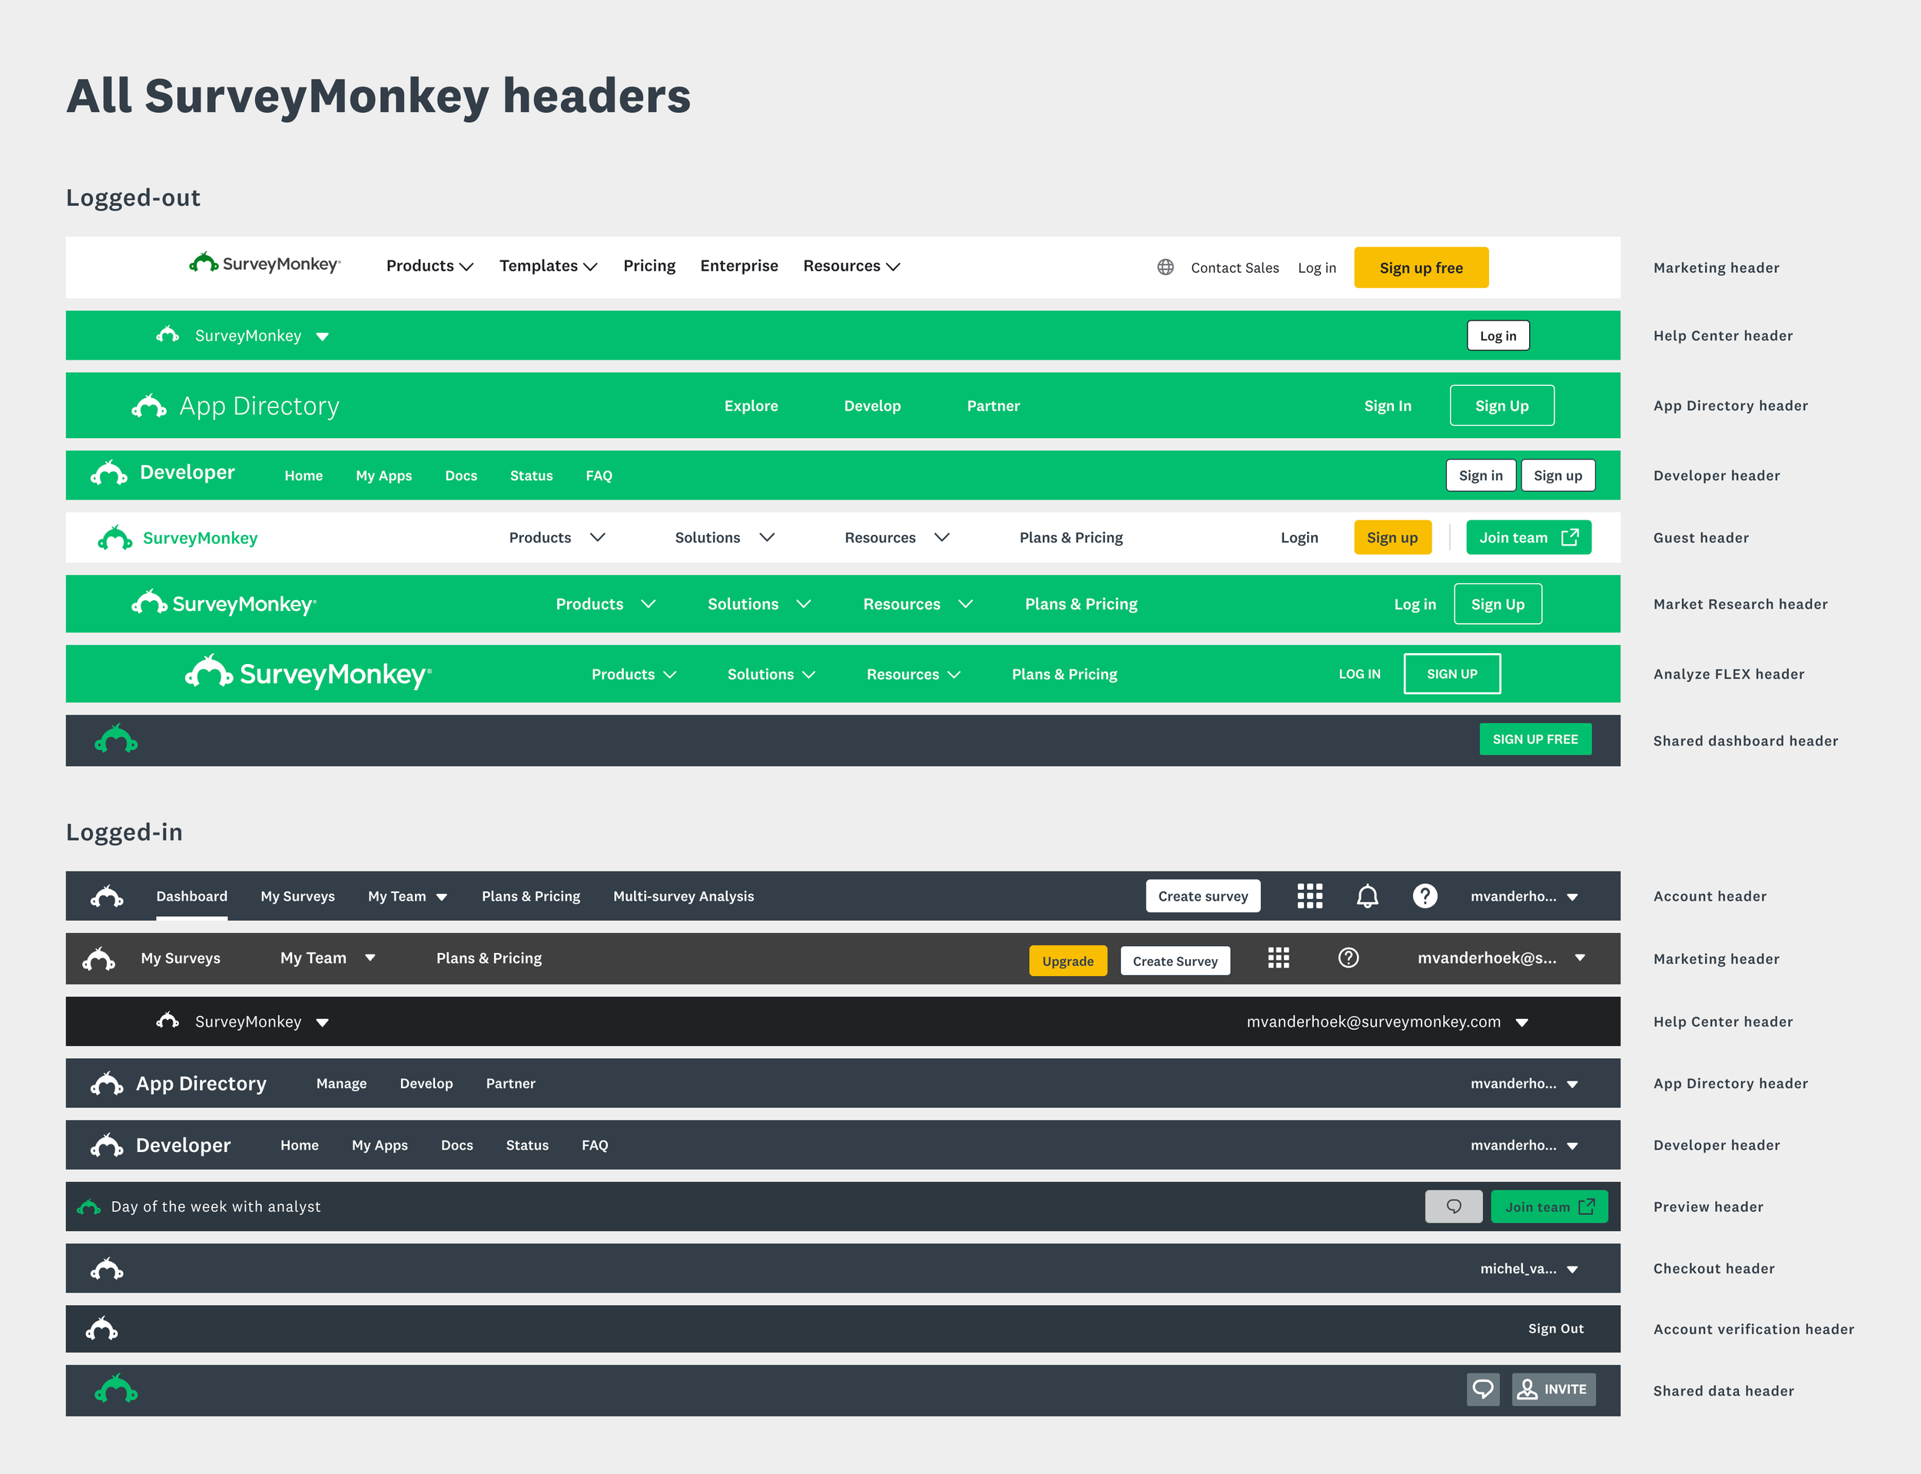
Task: Select Explore in App Directory header
Action: 751,407
